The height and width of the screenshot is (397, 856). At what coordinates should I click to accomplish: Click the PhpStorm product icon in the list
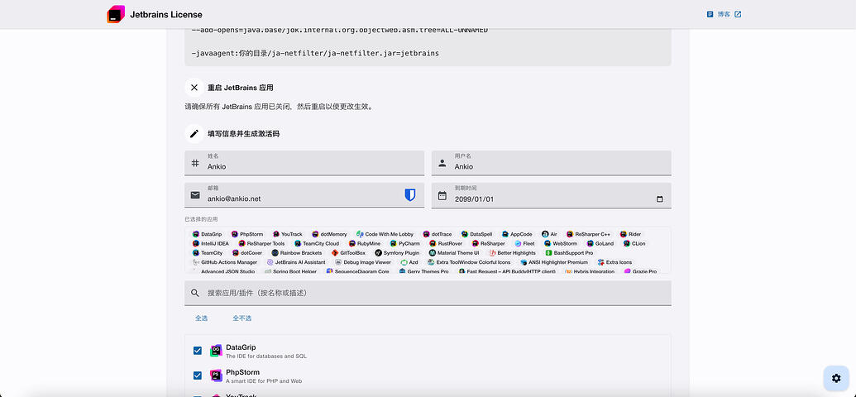[x=216, y=375]
